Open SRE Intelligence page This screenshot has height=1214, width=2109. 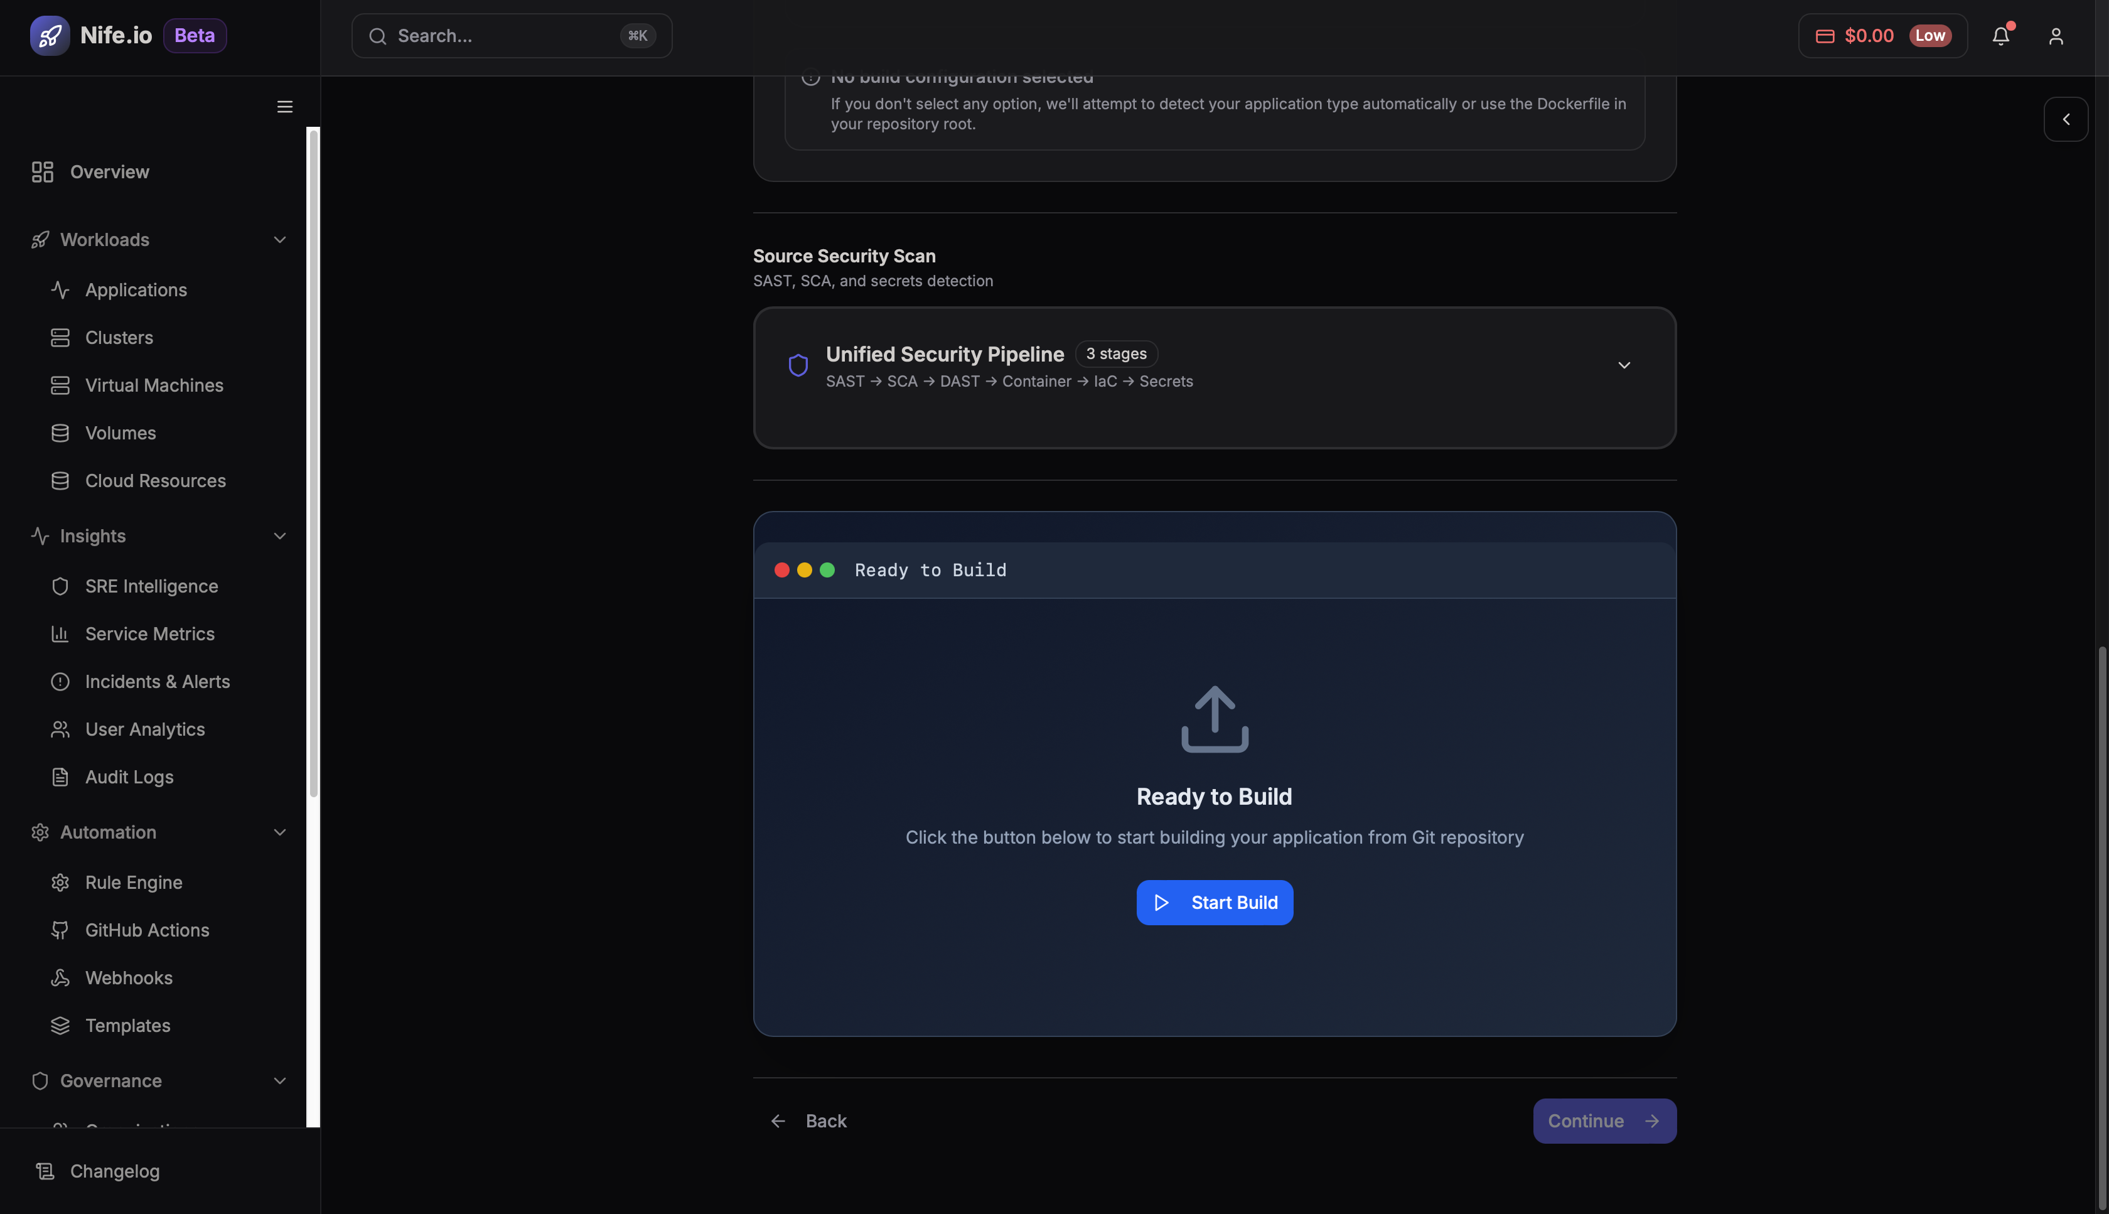pyautogui.click(x=151, y=586)
